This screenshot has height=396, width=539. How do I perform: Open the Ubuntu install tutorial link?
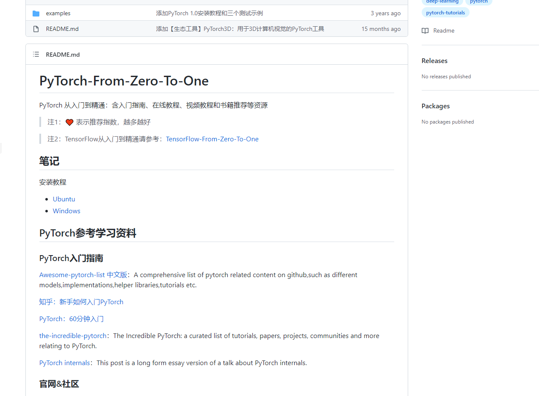tap(64, 199)
